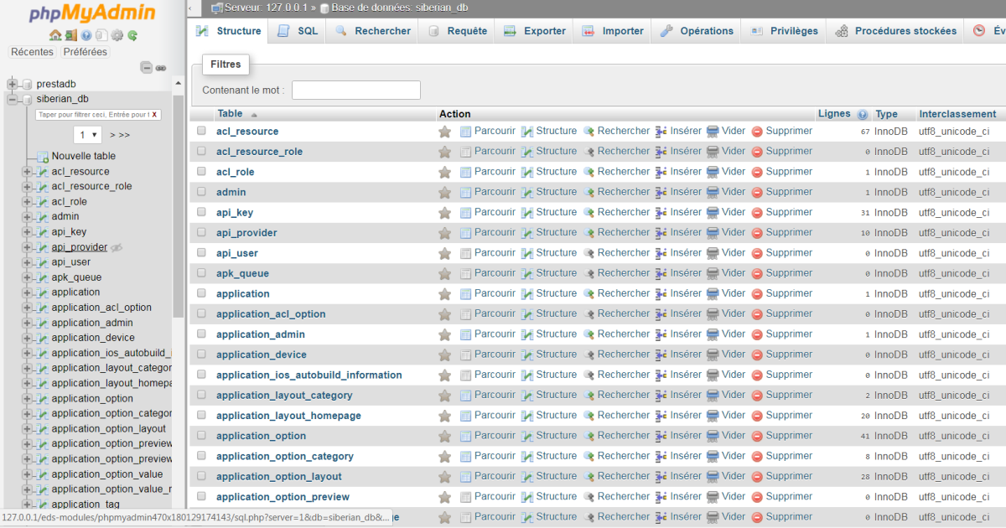
Task: Click the api_user table icon in sidebar tree
Action: point(42,262)
